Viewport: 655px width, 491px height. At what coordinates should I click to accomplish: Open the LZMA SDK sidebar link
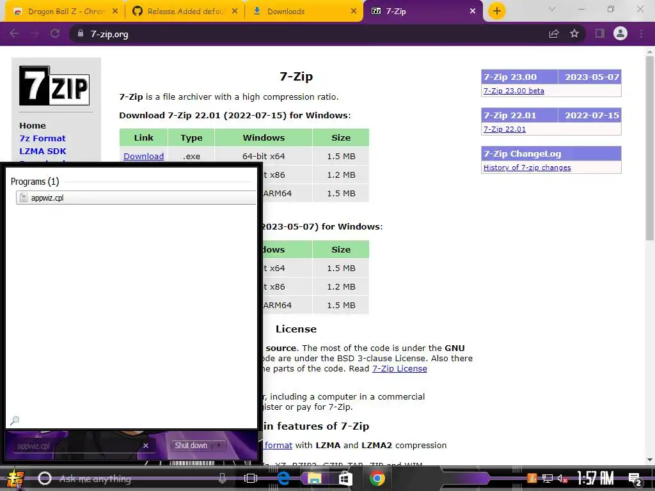pyautogui.click(x=43, y=151)
